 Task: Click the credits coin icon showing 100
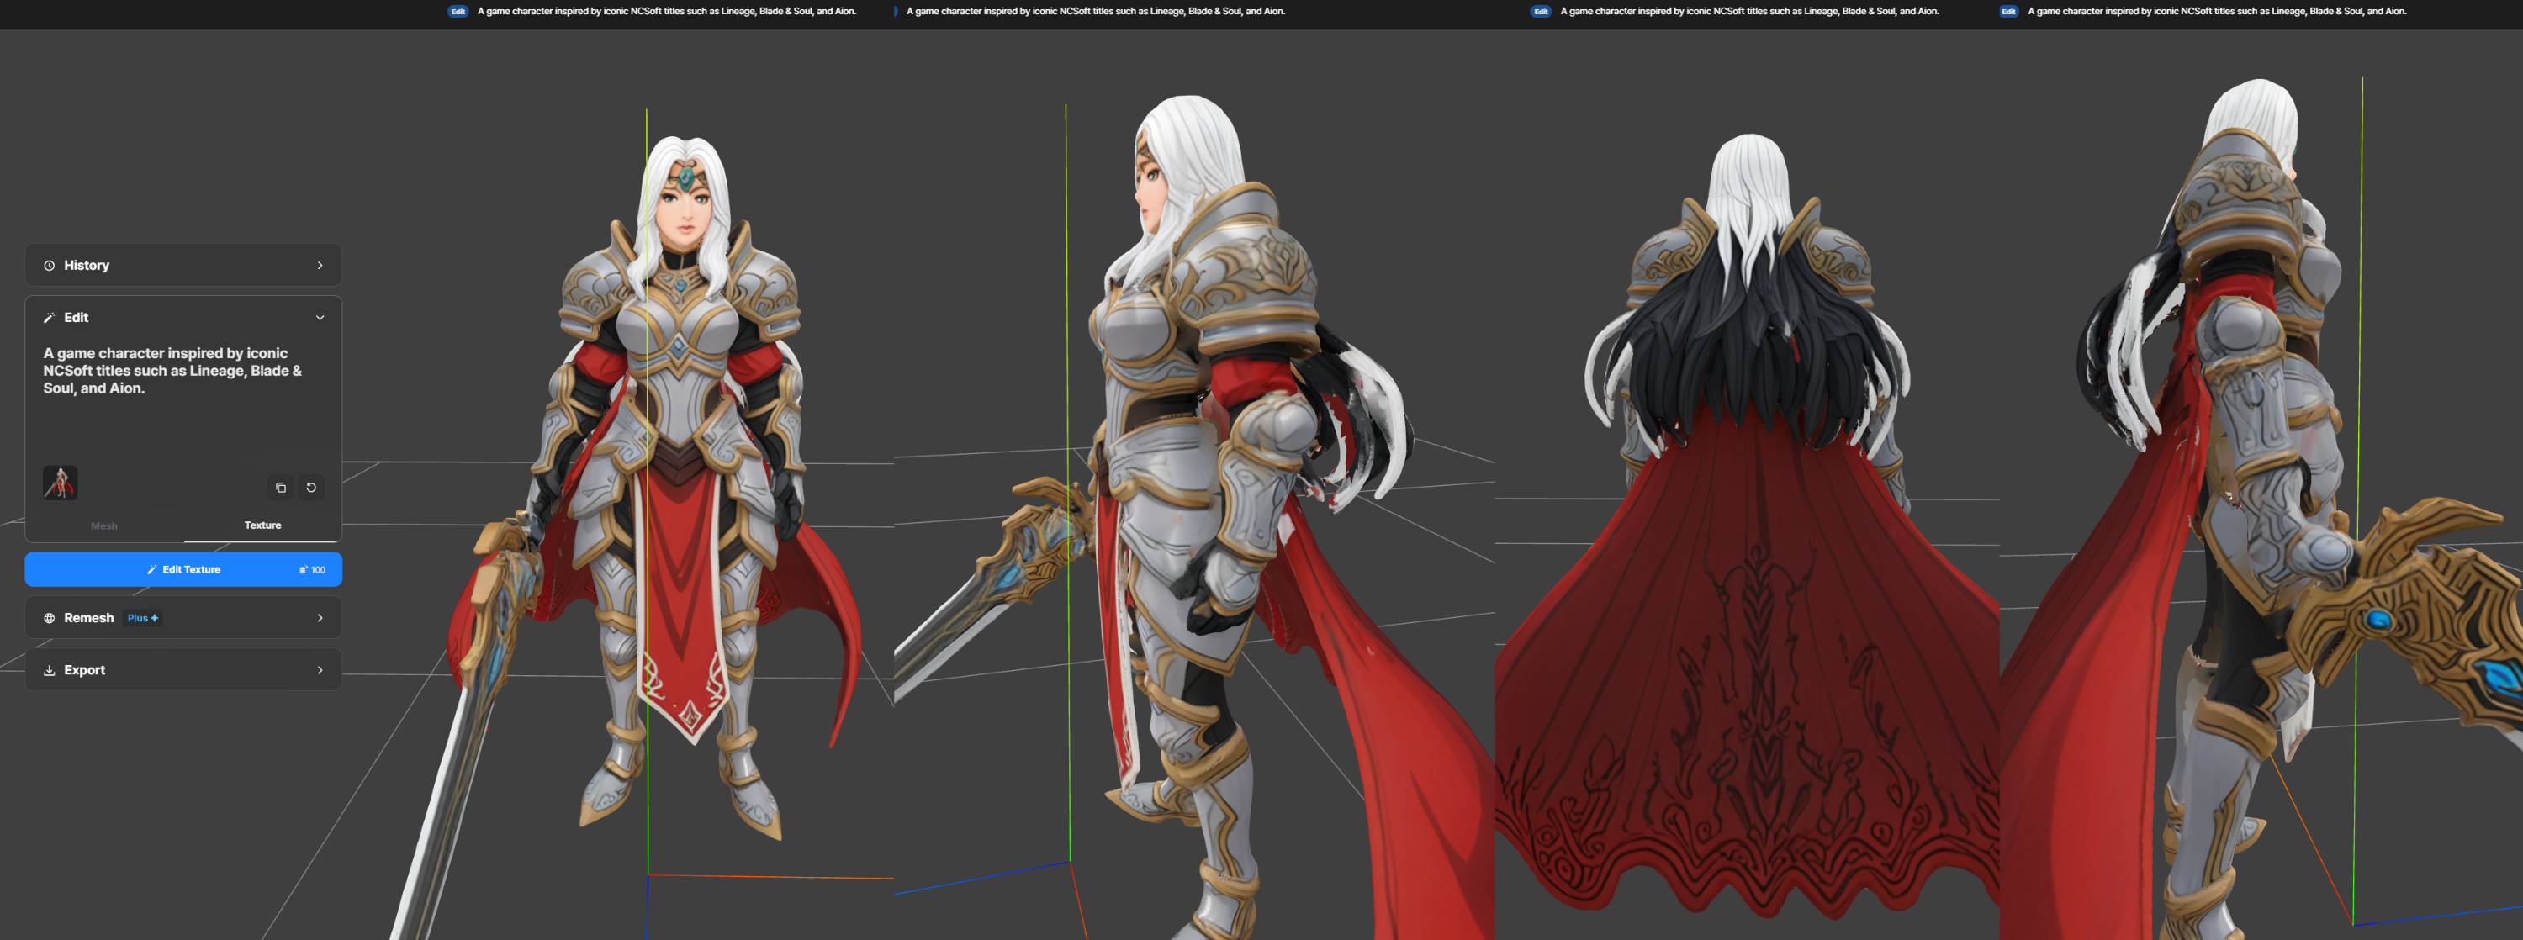304,570
